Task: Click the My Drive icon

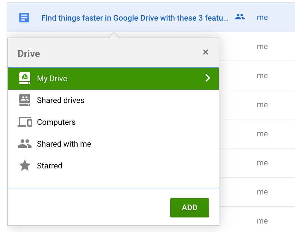Action: pos(25,78)
